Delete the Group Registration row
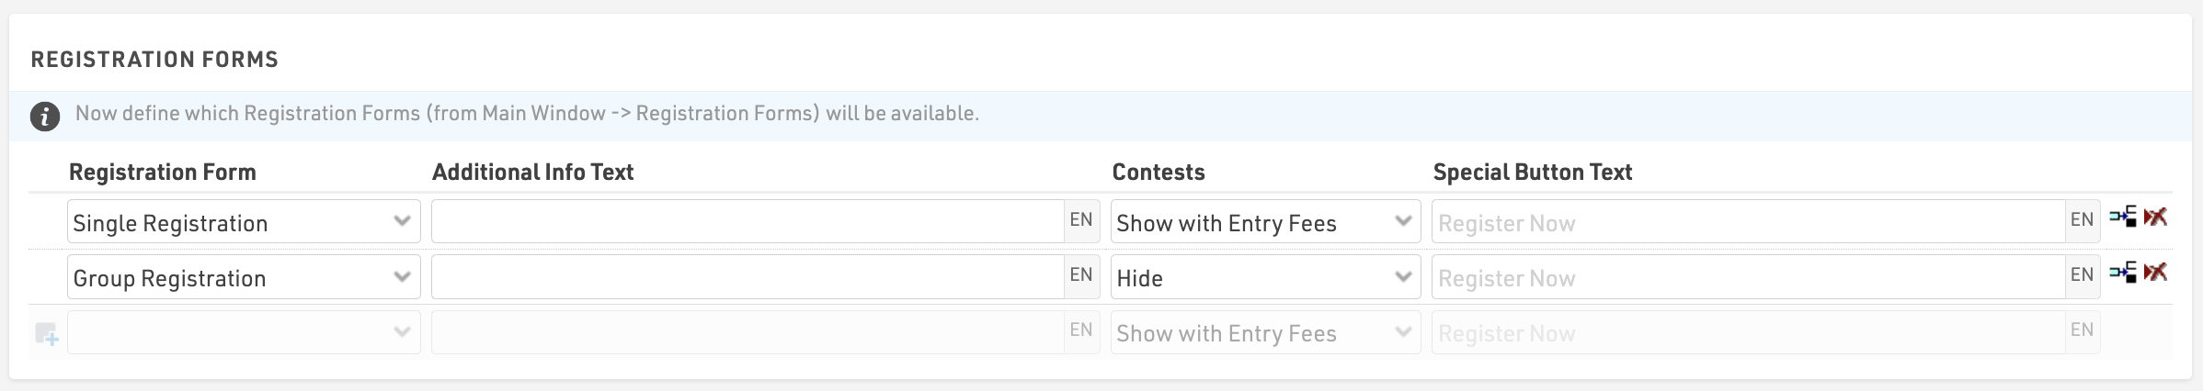The width and height of the screenshot is (2203, 391). (2155, 273)
